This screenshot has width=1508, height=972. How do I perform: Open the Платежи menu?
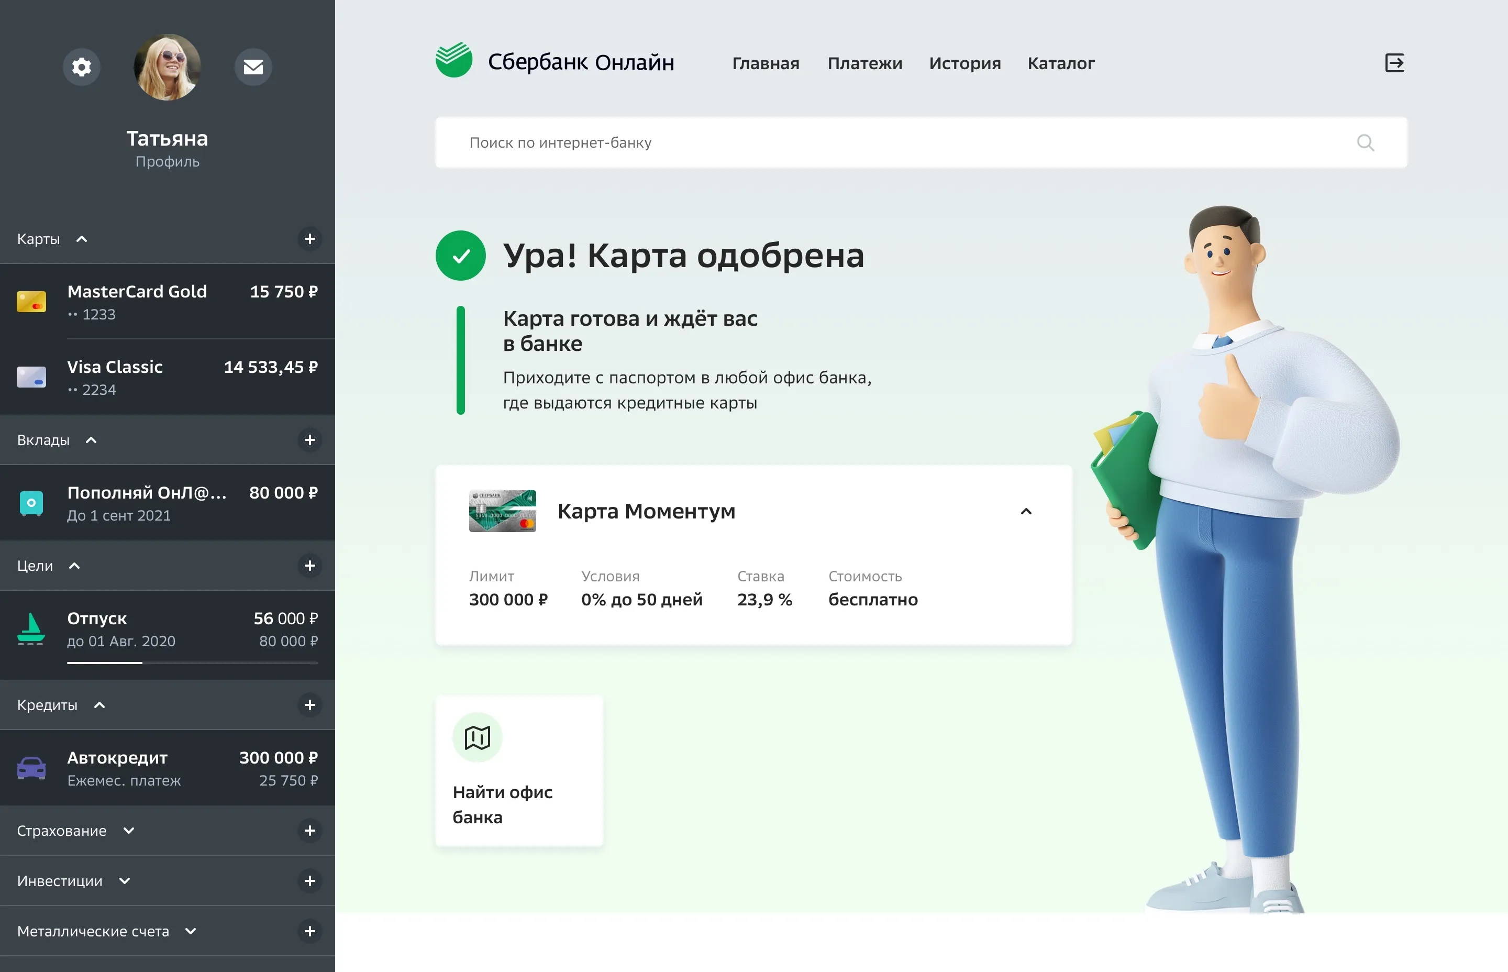(x=864, y=63)
